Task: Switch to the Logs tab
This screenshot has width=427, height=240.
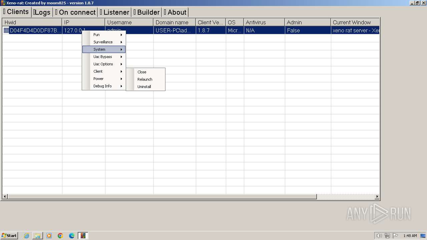Action: (42, 12)
